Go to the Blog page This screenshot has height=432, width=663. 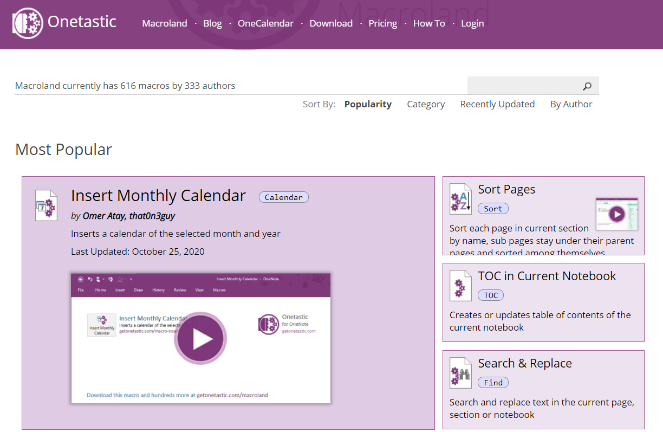click(212, 23)
